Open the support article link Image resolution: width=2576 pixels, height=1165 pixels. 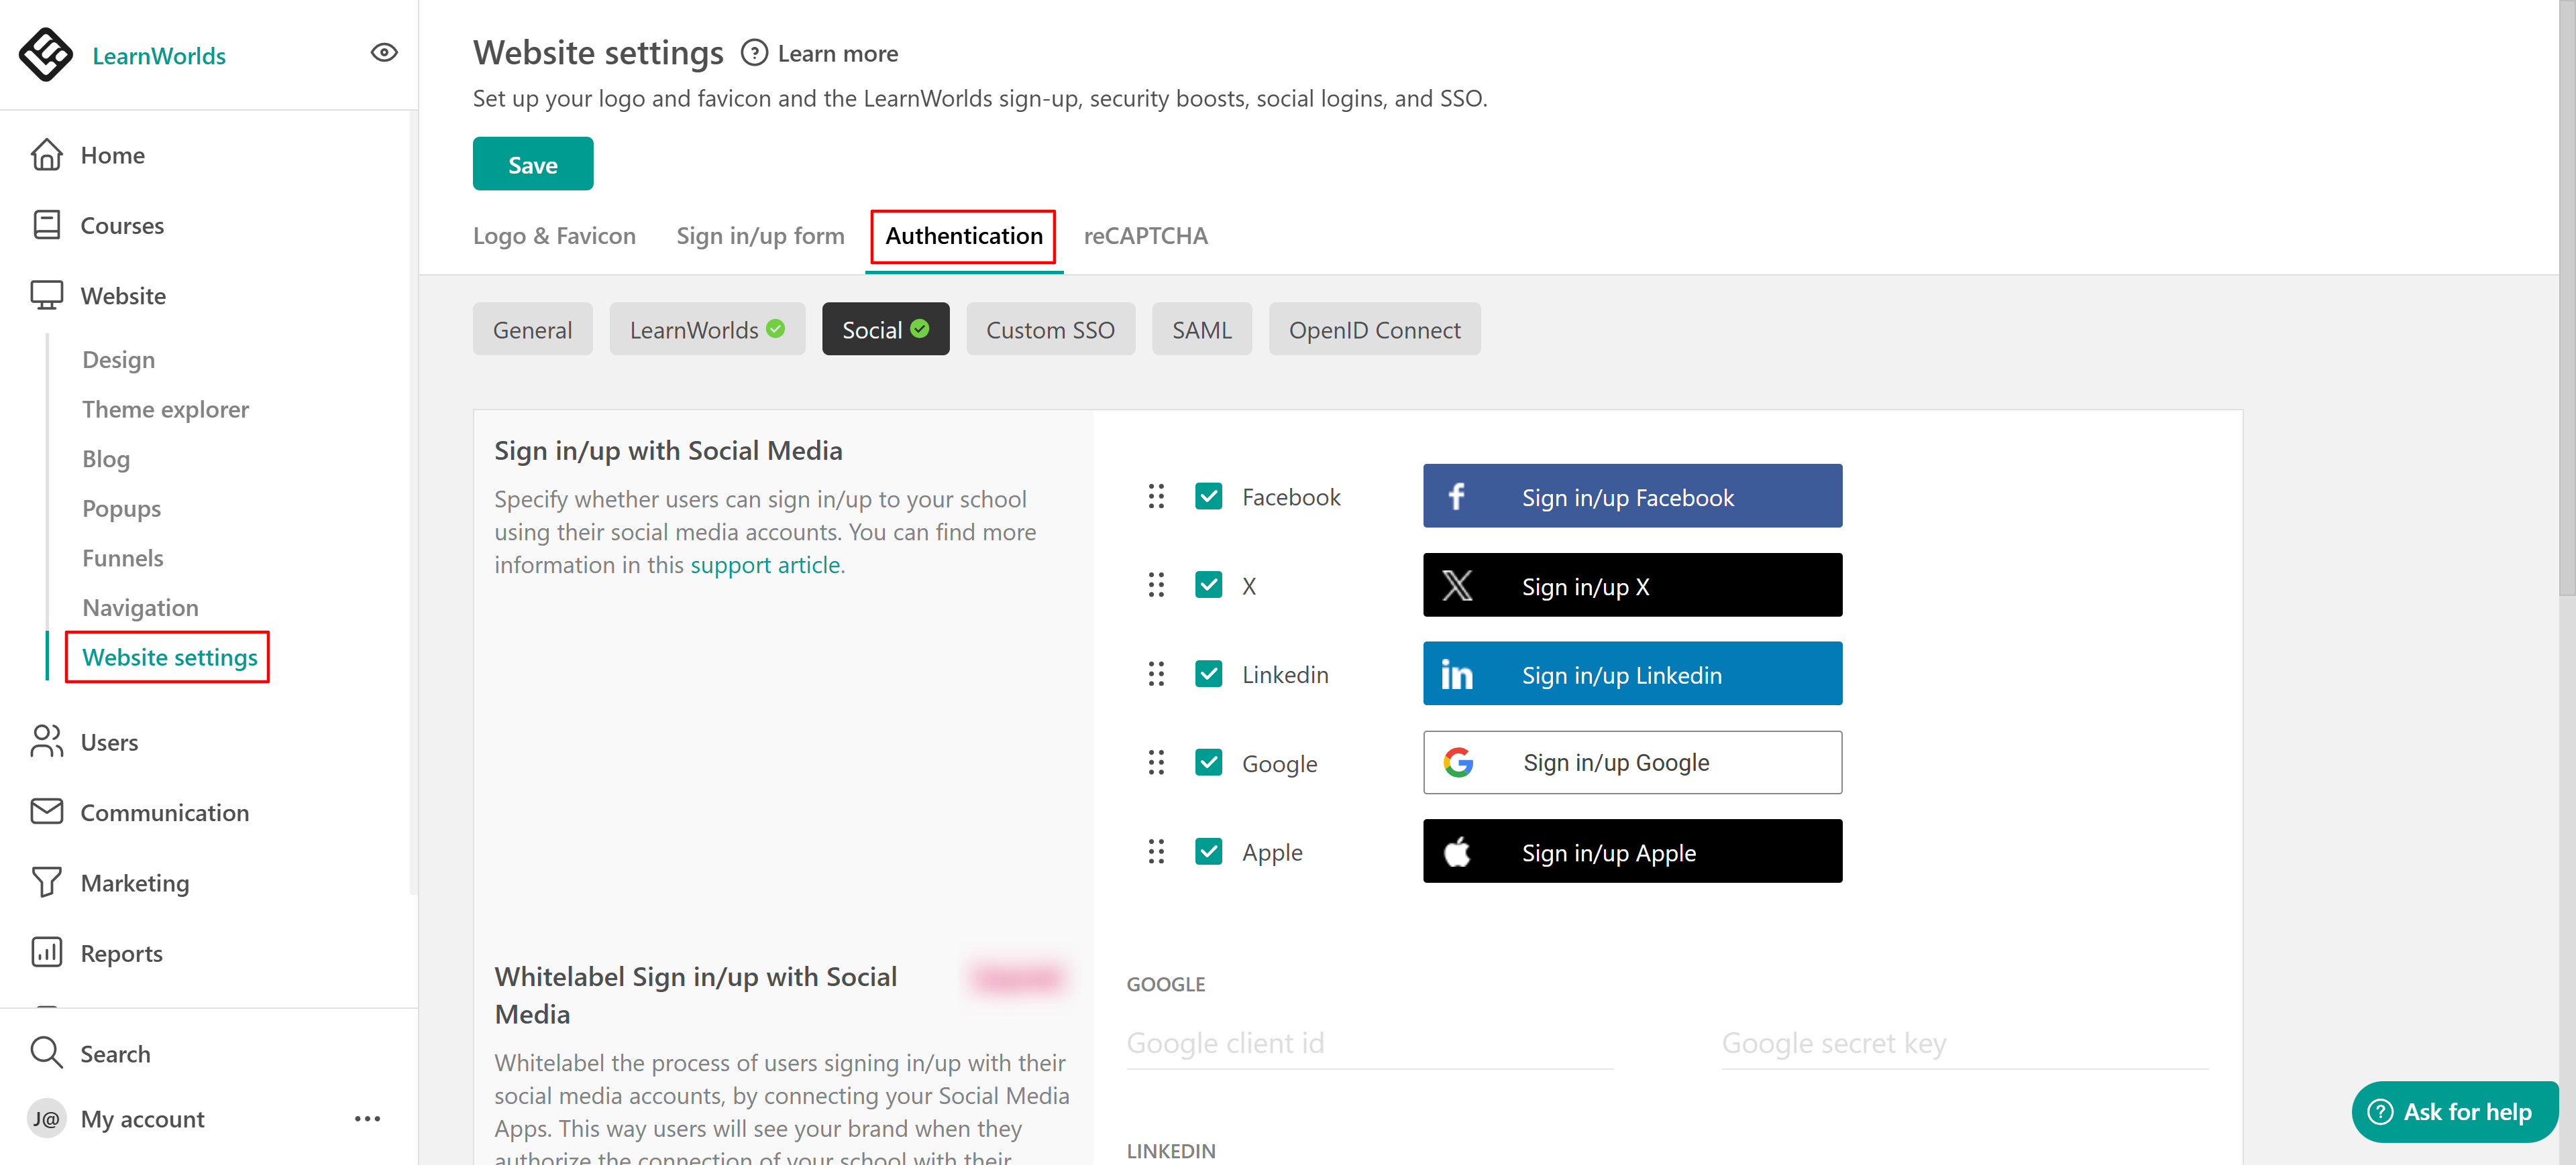click(765, 564)
